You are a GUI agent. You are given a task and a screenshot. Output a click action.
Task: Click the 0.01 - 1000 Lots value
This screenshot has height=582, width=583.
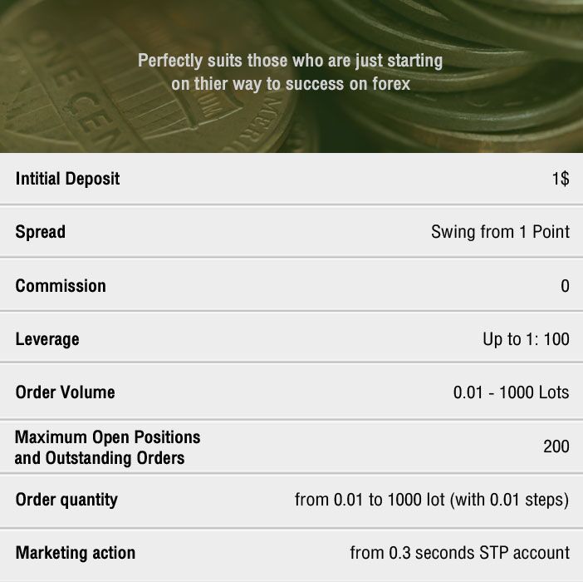[x=512, y=392]
